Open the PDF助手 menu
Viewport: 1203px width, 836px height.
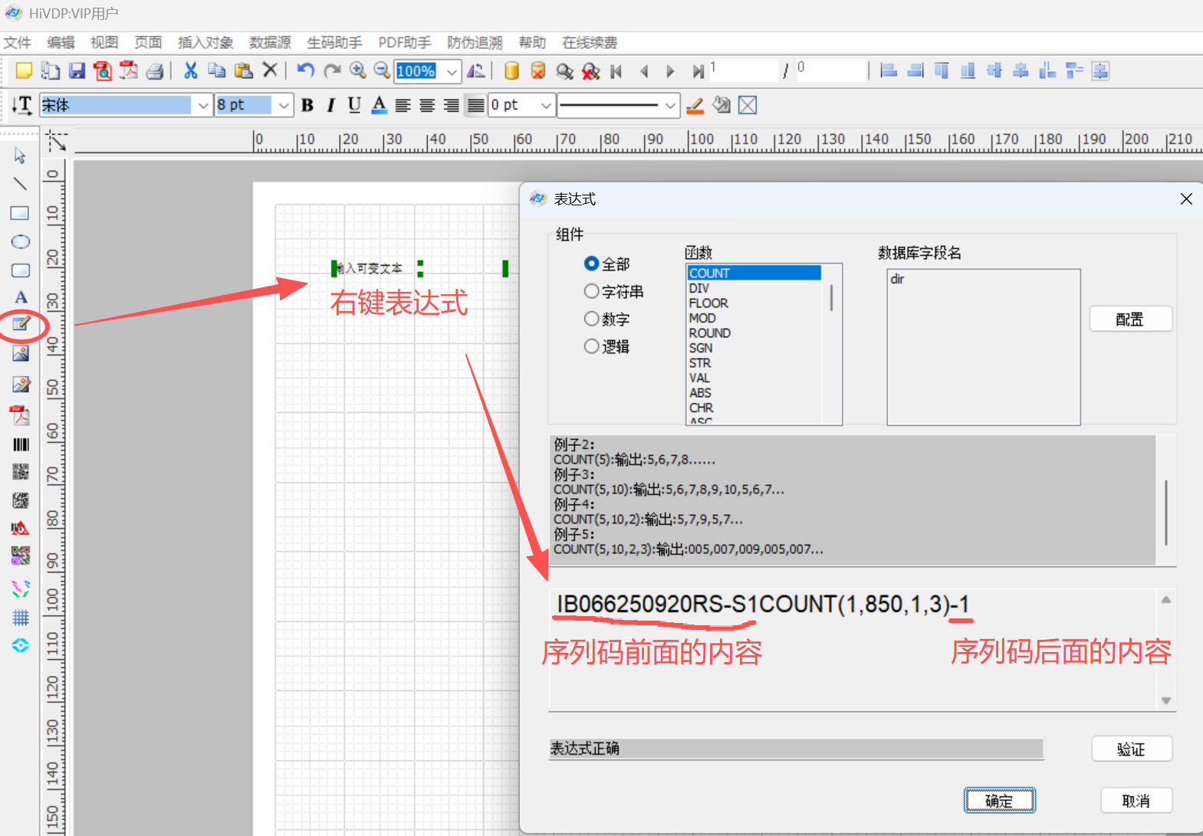coord(404,43)
